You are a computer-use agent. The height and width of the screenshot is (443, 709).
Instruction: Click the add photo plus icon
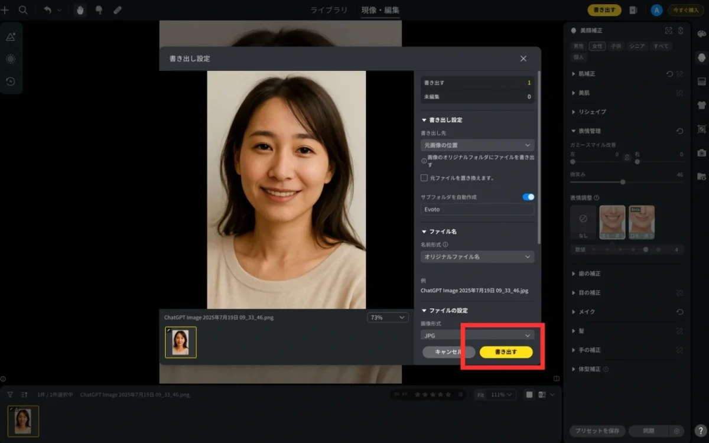pos(5,10)
